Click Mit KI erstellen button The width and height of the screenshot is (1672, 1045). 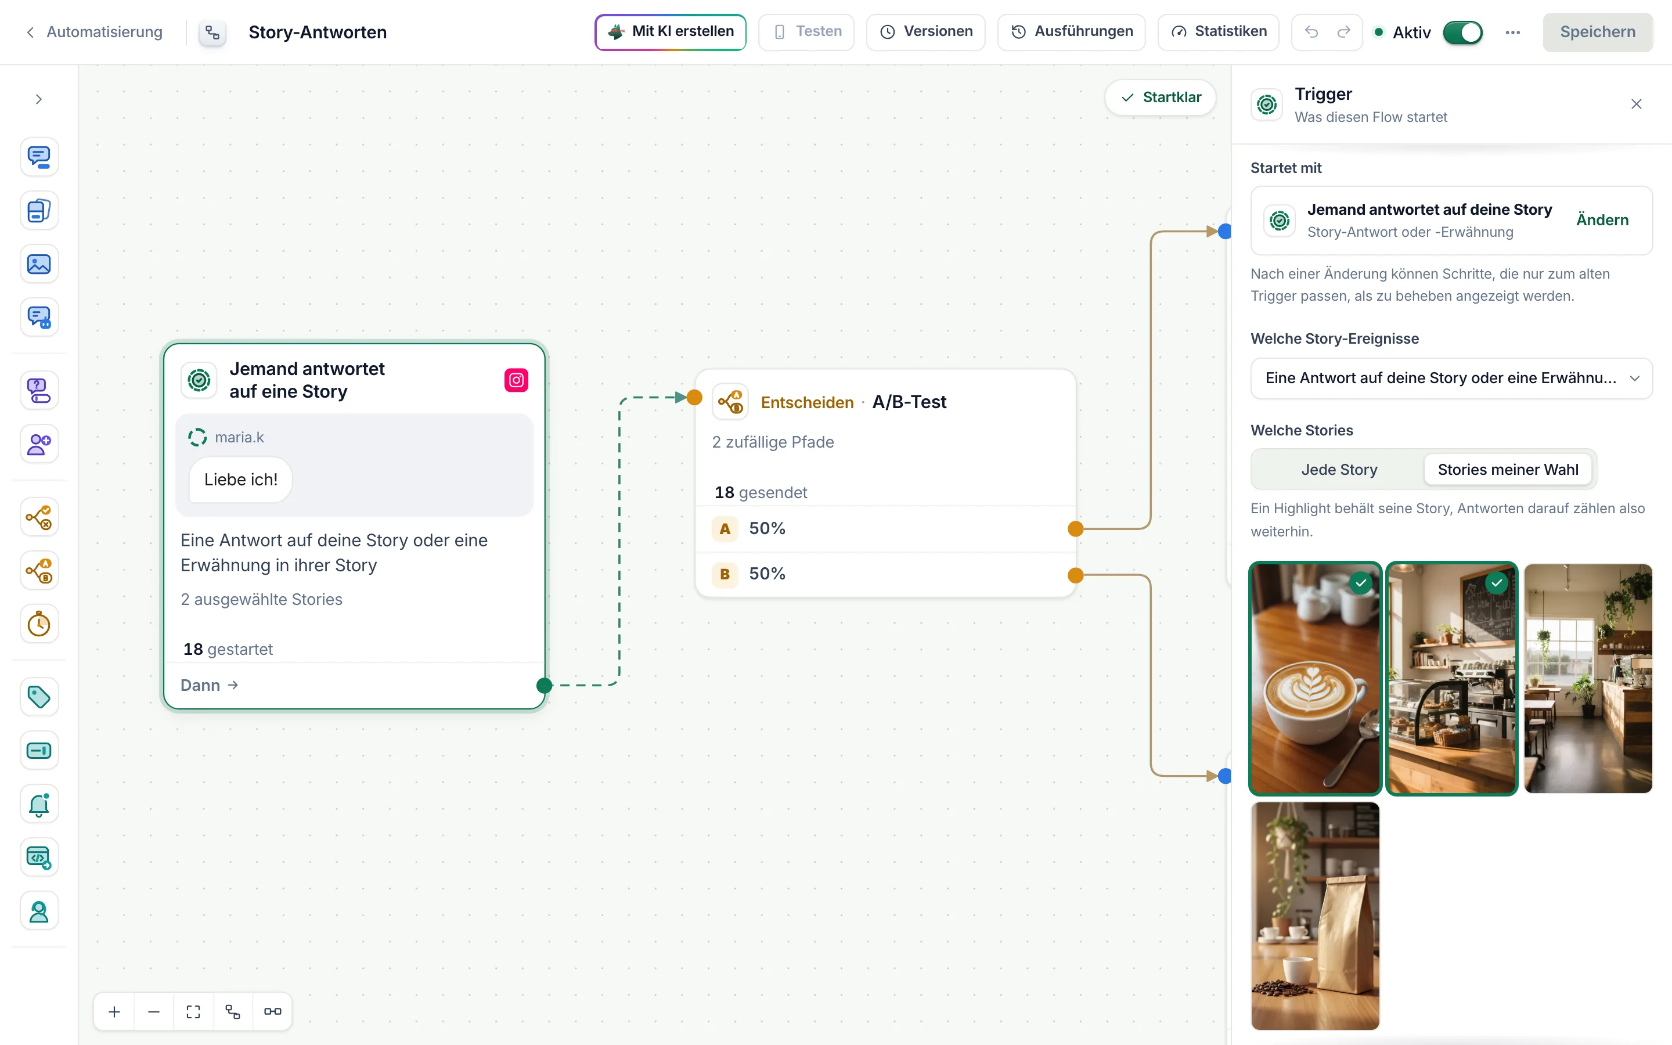(x=670, y=32)
